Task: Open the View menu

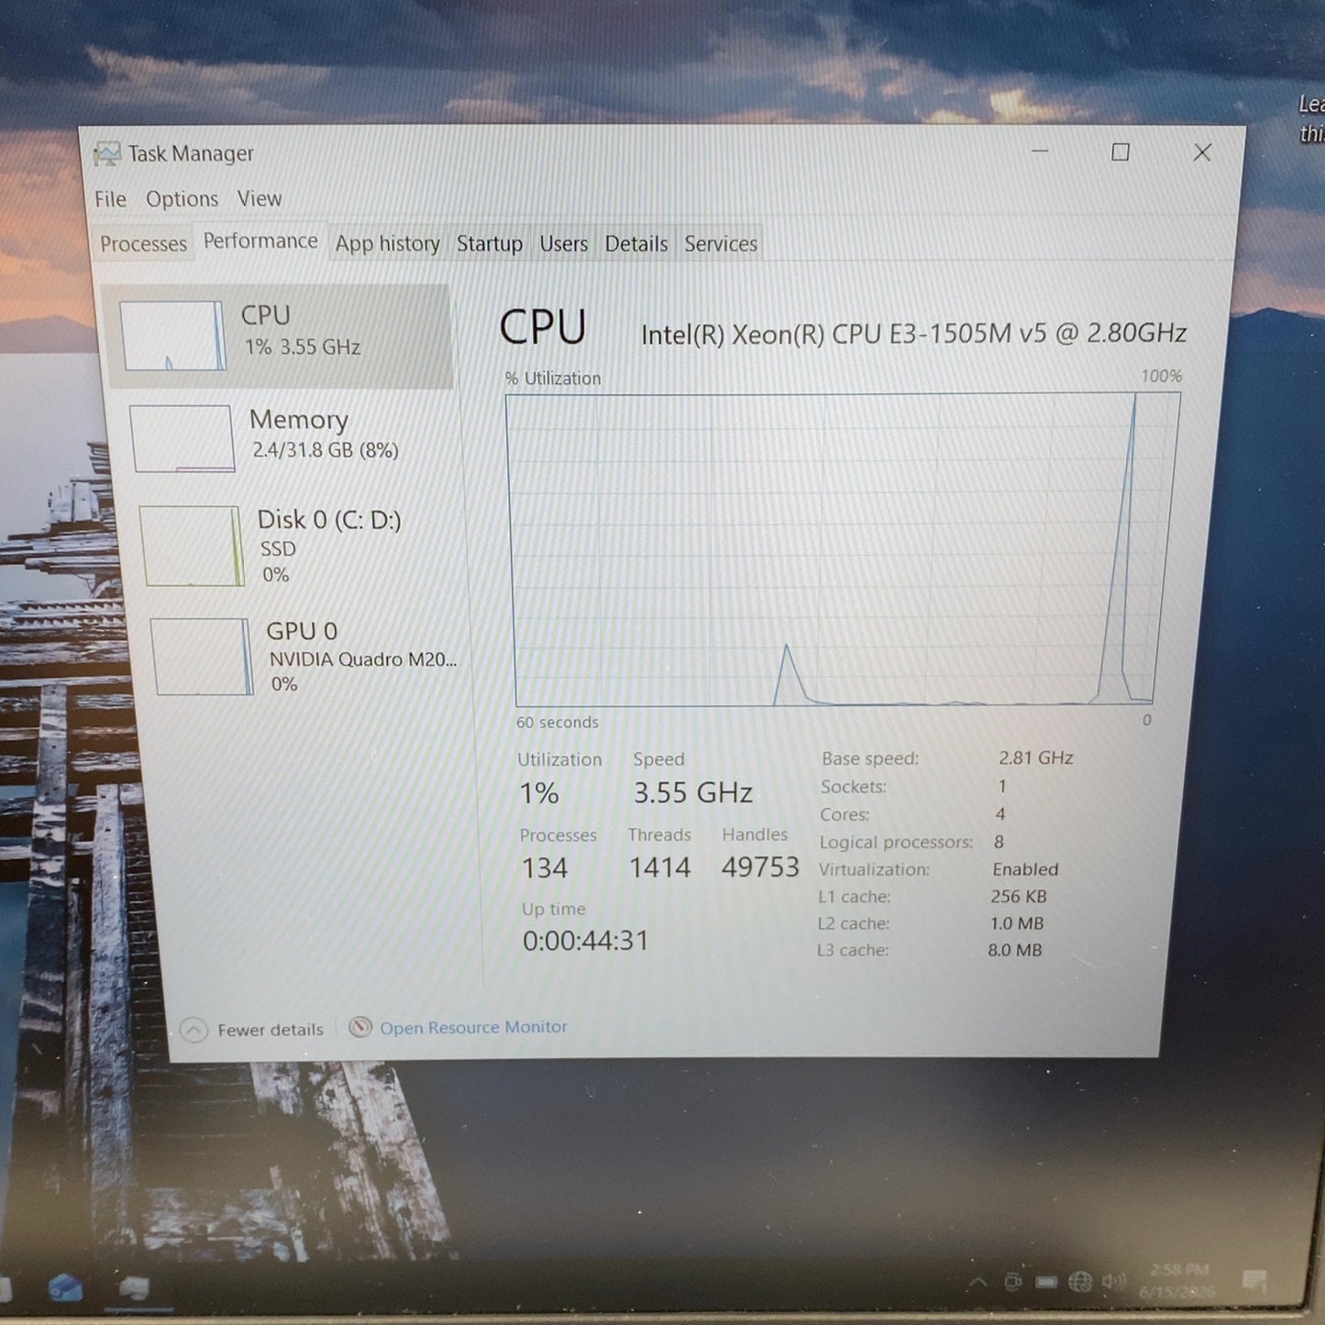Action: 259,198
